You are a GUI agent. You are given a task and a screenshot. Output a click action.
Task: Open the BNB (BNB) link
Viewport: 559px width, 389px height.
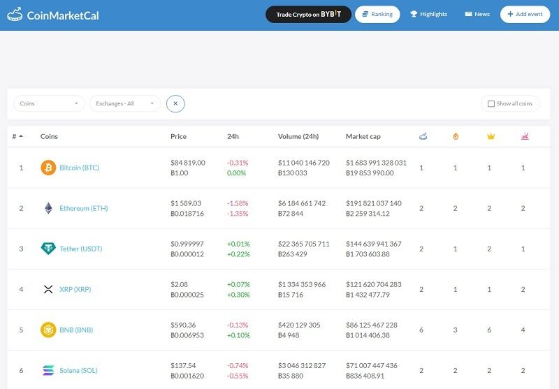click(76, 330)
